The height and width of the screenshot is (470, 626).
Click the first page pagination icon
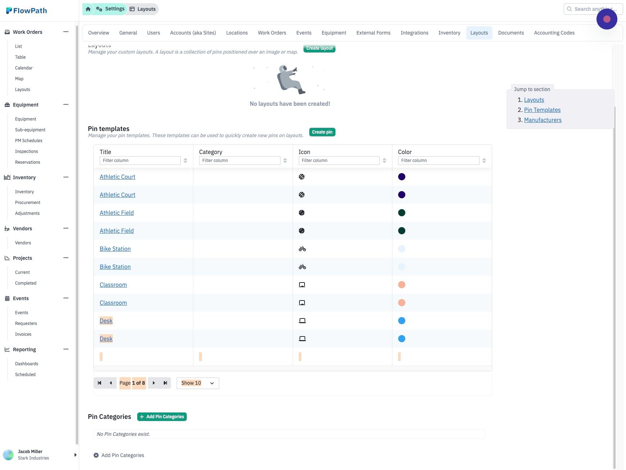click(x=99, y=383)
